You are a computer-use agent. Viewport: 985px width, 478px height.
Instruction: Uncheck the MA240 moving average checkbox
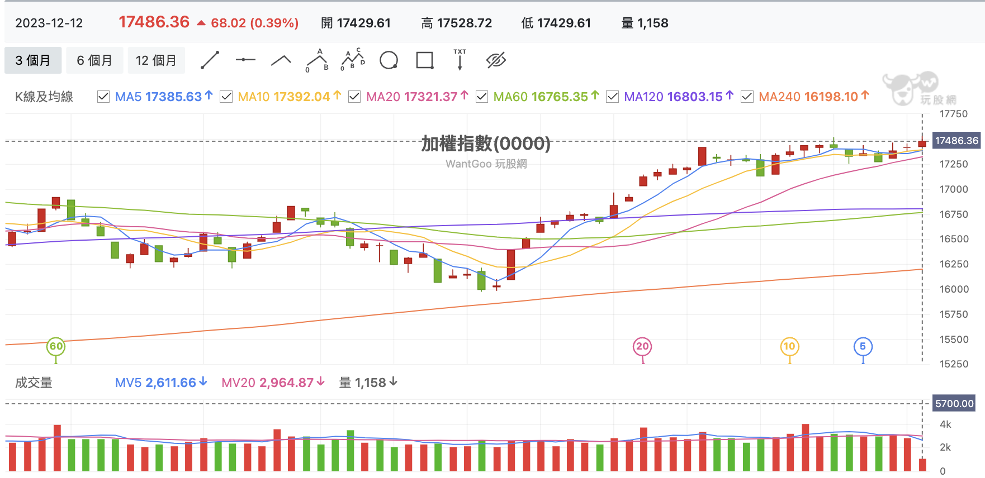(747, 97)
